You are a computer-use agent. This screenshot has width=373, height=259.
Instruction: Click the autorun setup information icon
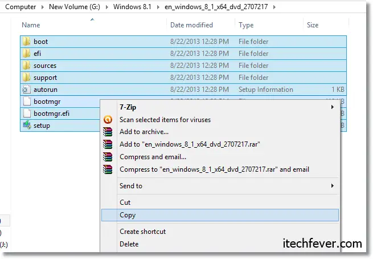26,90
